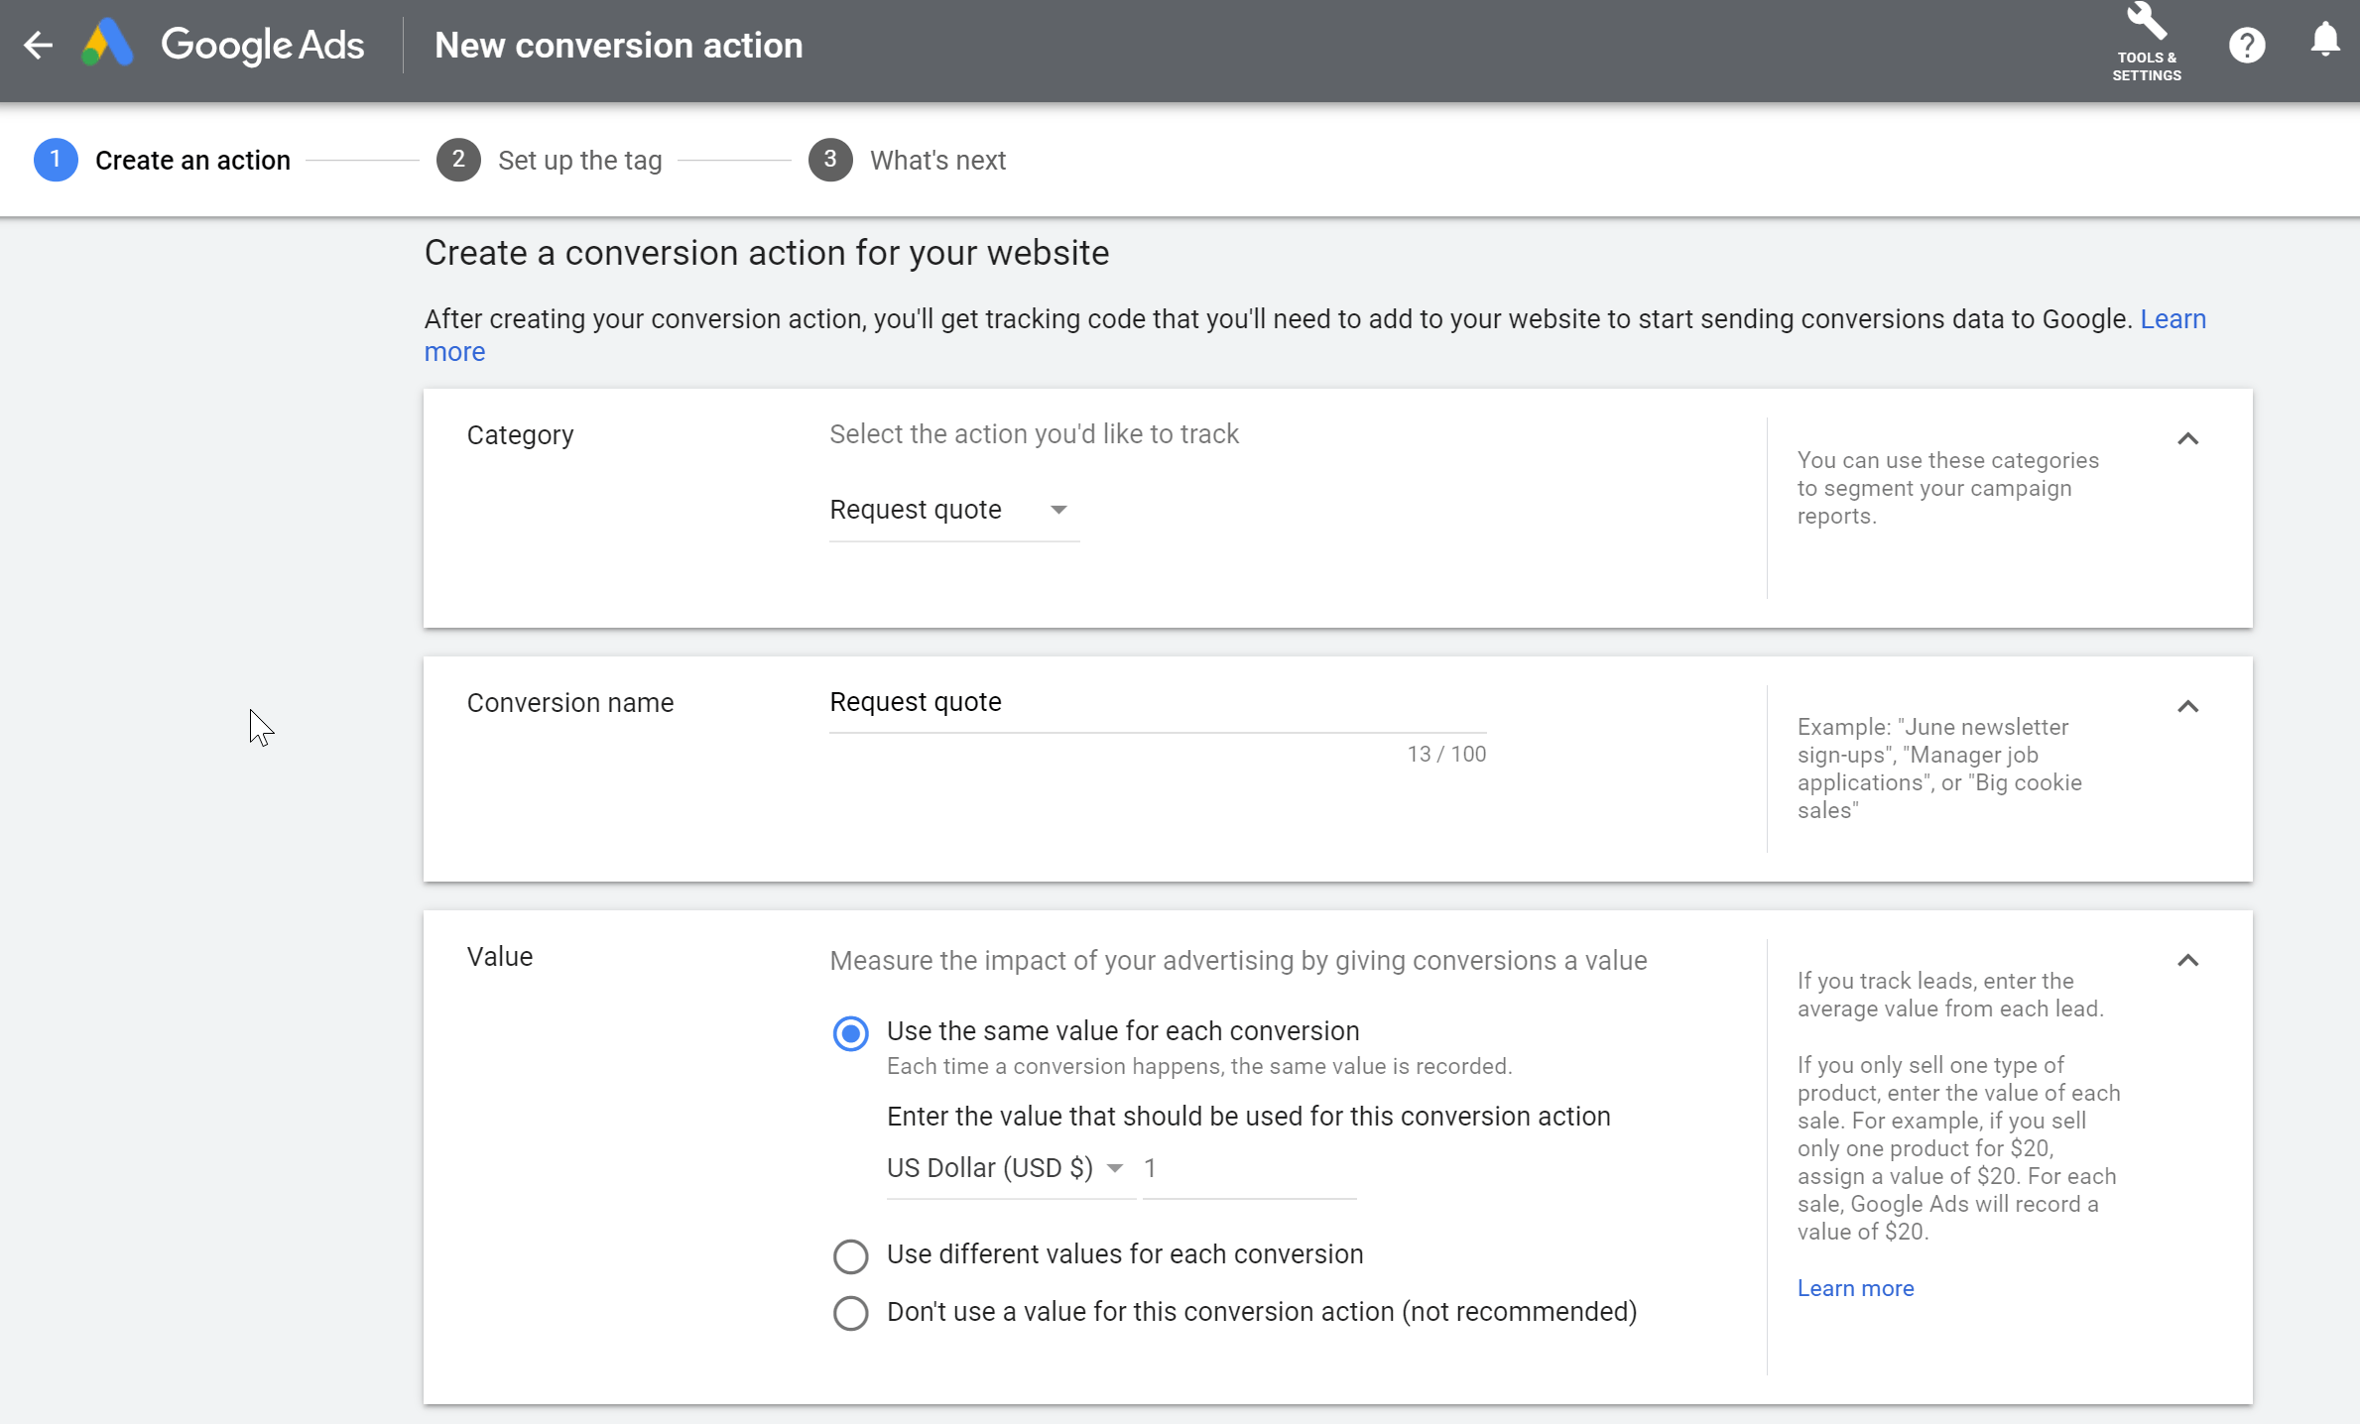Click step 2 circle icon
This screenshot has height=1424, width=2360.
pyautogui.click(x=458, y=160)
